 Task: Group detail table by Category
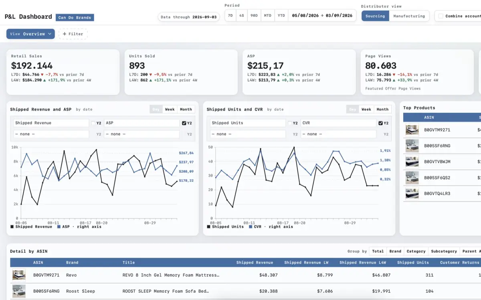[416, 251]
